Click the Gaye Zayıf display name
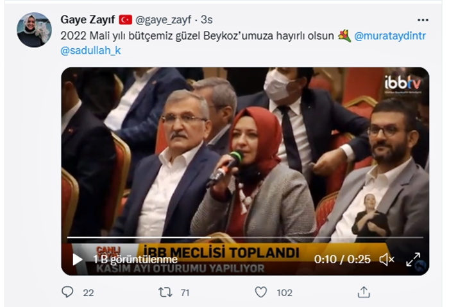This screenshot has width=449, height=307. 88,20
